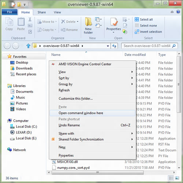This screenshot has height=183, width=183.
Task: Open Desktop in Favorites
Action: point(19,63)
